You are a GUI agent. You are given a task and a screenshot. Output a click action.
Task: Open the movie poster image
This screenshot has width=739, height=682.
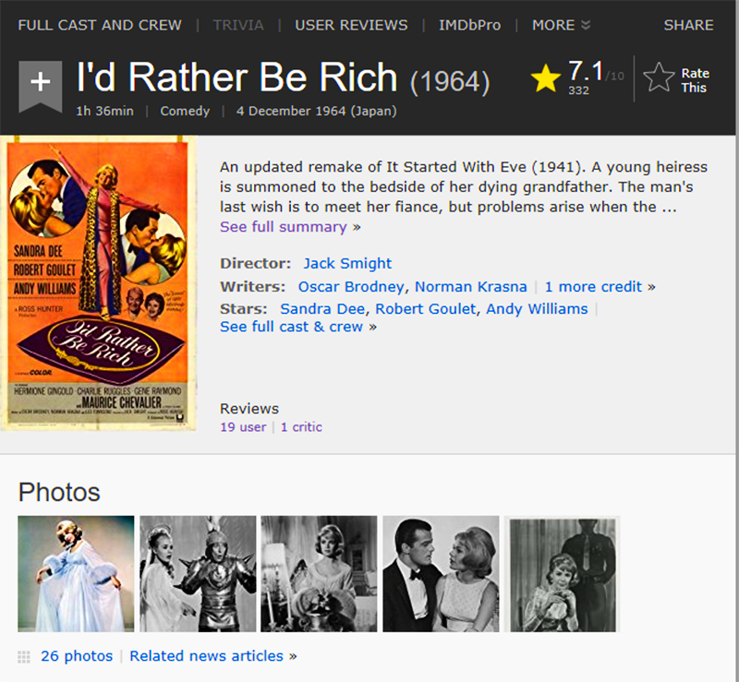(98, 283)
